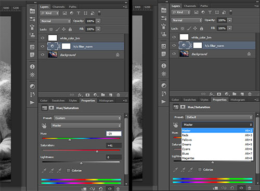
Task: Hide white_color_bm layer in left screenshot
Action: [x=43, y=38]
